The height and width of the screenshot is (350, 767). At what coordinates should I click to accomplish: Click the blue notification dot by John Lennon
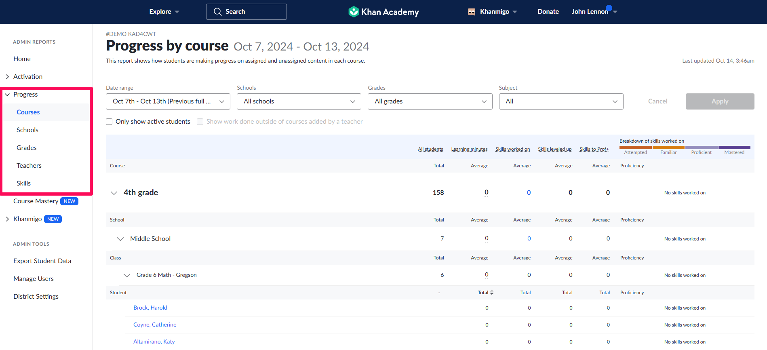click(609, 8)
